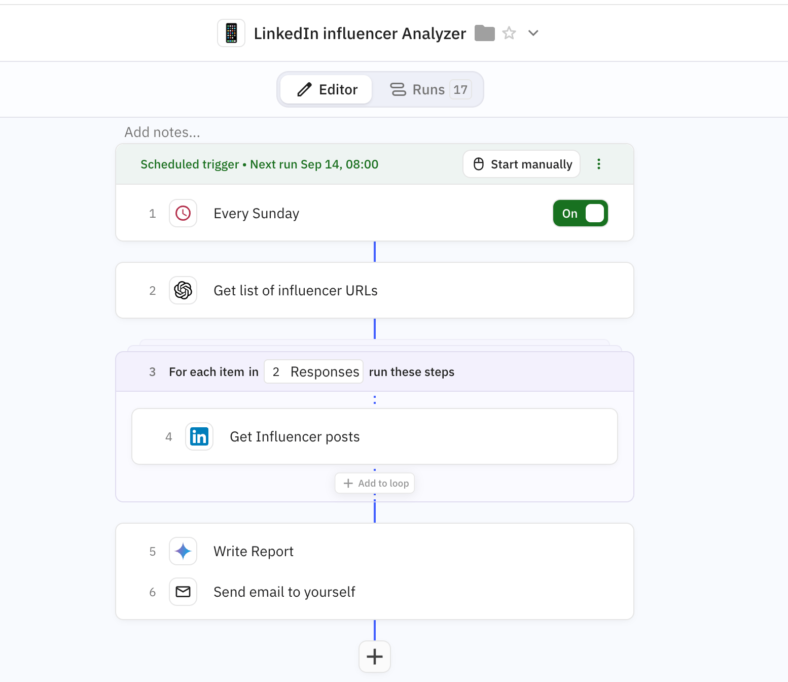Click the folder icon beside the title
This screenshot has height=682, width=788.
tap(484, 33)
